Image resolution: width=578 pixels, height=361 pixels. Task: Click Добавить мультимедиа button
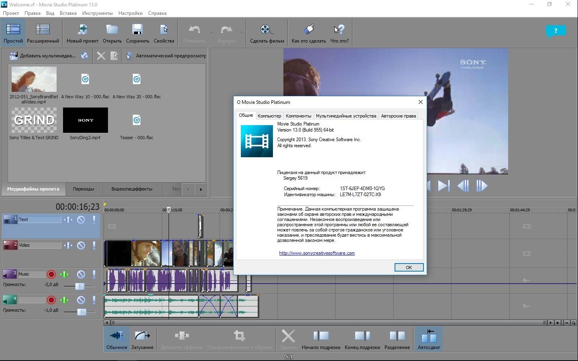pos(42,56)
